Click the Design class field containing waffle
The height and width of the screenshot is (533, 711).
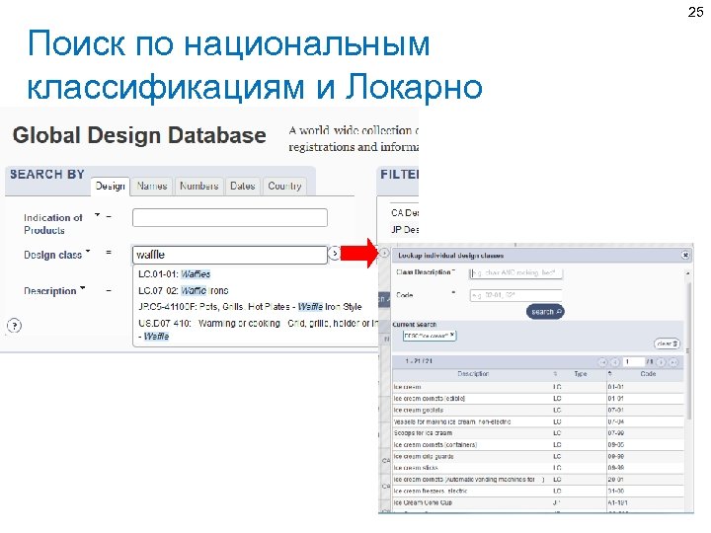pos(230,255)
